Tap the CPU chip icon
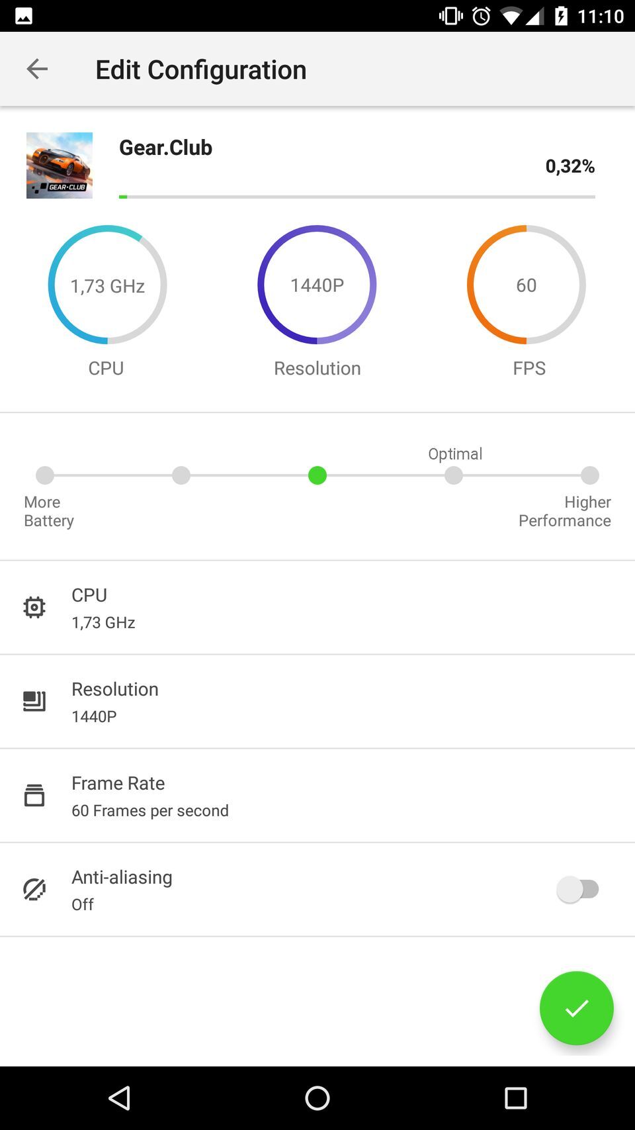 (34, 607)
